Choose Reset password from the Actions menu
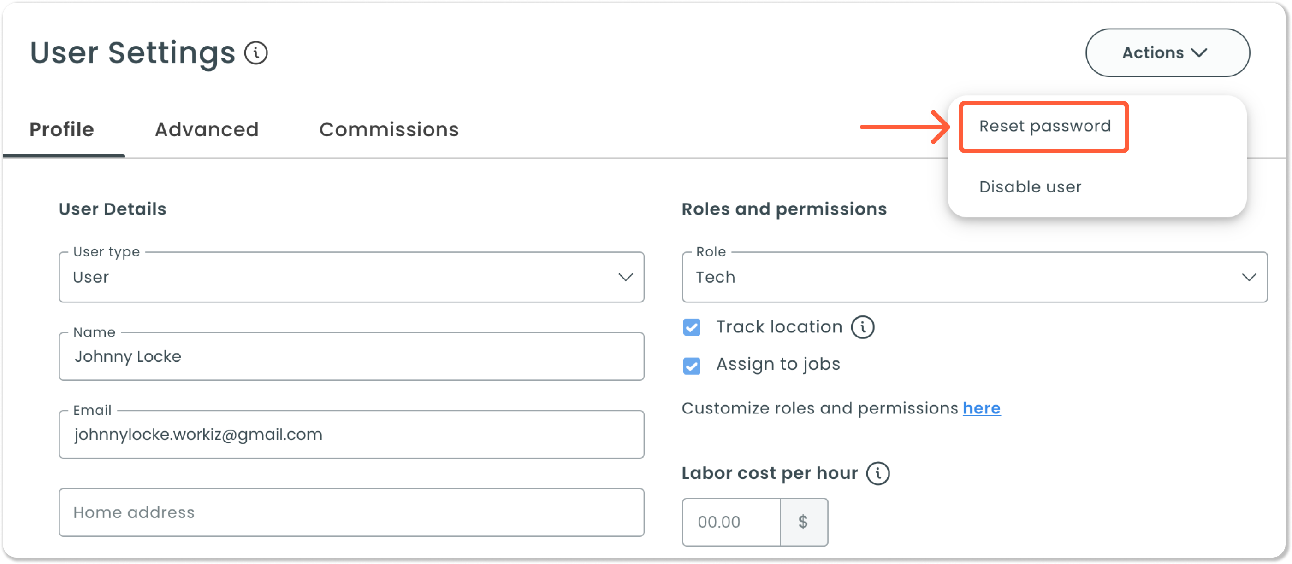 (x=1045, y=127)
